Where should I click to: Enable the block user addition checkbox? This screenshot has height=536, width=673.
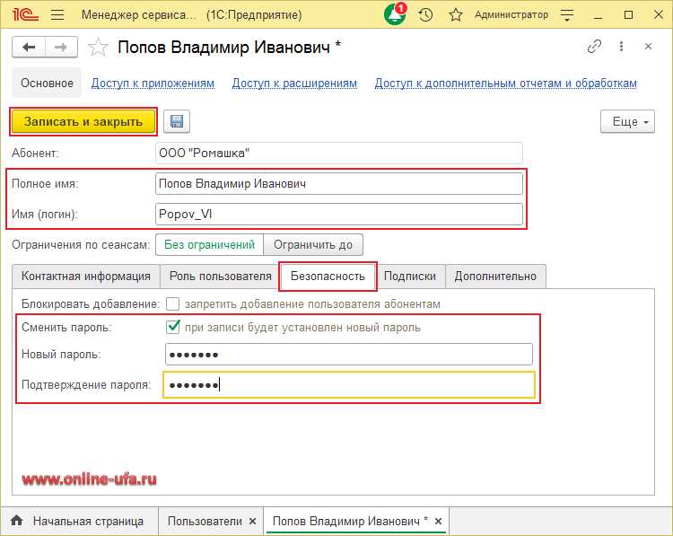[173, 304]
